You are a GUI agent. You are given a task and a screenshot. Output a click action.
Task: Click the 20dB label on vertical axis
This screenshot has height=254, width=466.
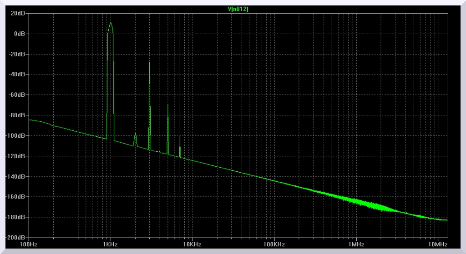click(x=18, y=13)
